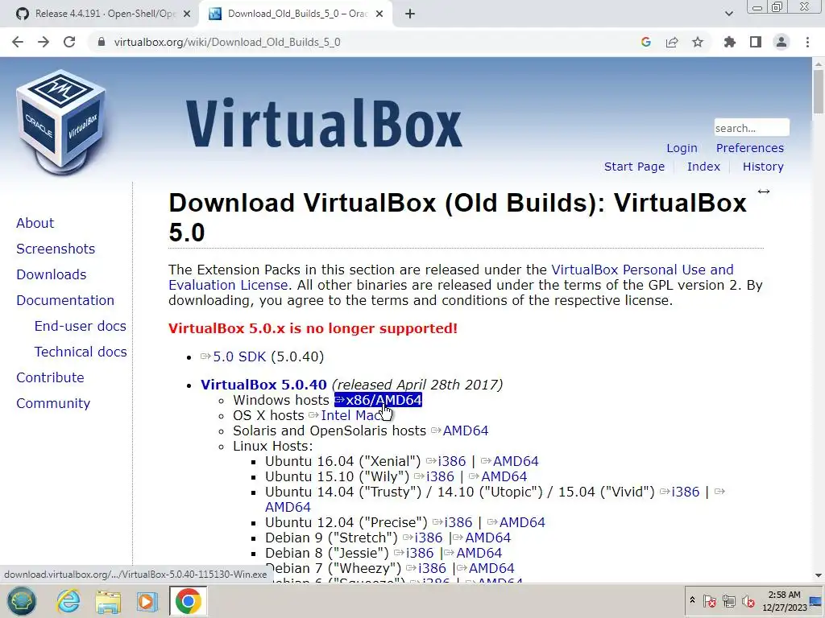Open the Preferences link

point(750,148)
